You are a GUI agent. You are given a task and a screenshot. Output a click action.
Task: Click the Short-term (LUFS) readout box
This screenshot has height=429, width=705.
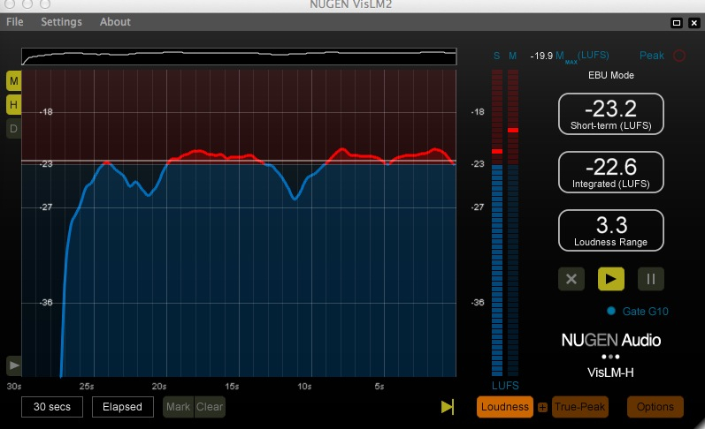[611, 114]
